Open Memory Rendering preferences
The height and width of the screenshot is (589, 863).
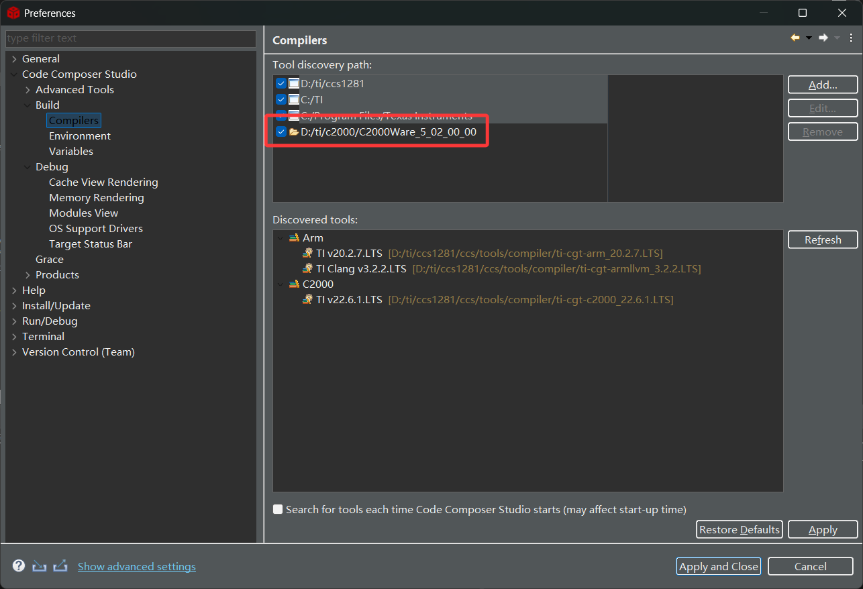[x=97, y=198]
